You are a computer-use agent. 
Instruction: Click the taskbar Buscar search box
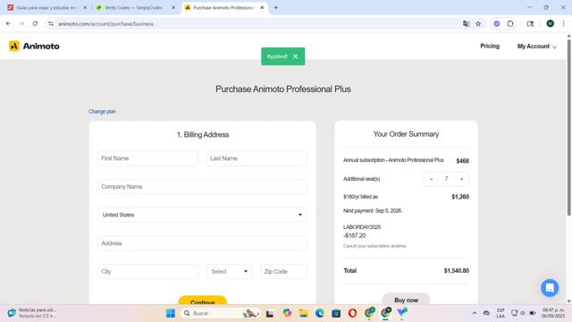(x=220, y=313)
